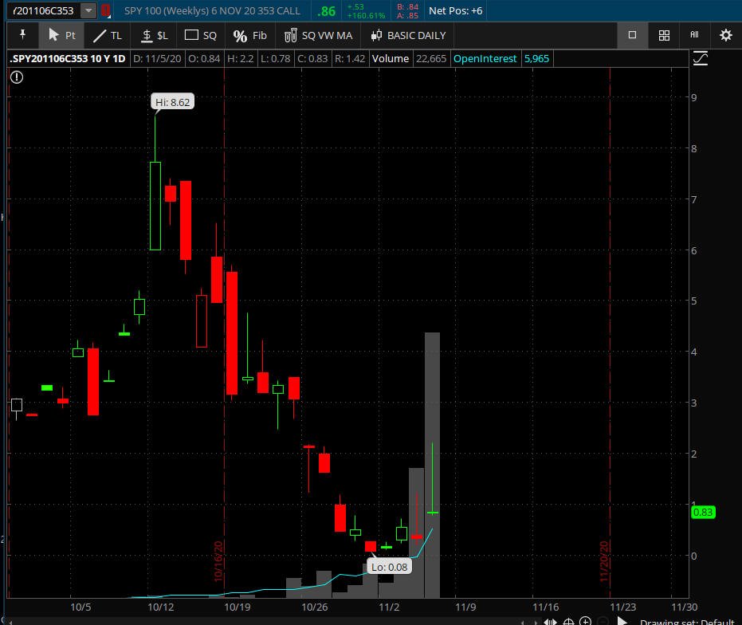Screen dimensions: 742x625
Task: Choose the $L price level tool
Action: pyautogui.click(x=155, y=35)
